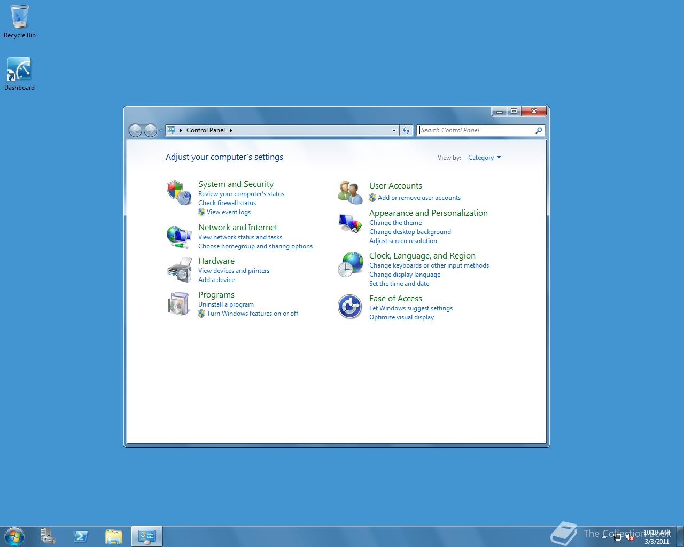Screen dimensions: 684x547
Task: Expand the arrow after Control Panel breadcrumb
Action: tap(231, 130)
